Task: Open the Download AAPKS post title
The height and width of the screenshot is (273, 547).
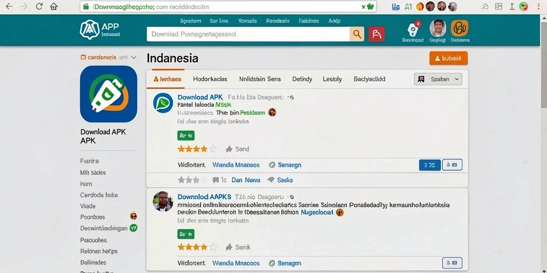Action: point(205,197)
